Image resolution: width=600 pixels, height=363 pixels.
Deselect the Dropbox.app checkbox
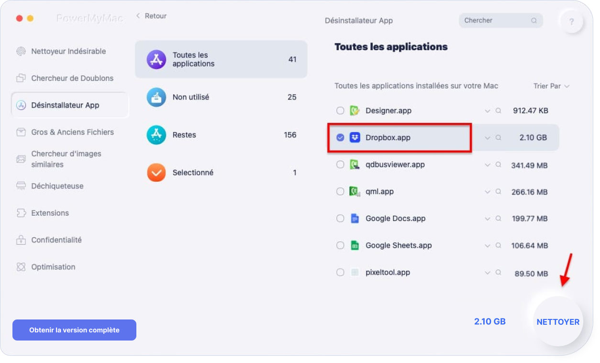340,137
